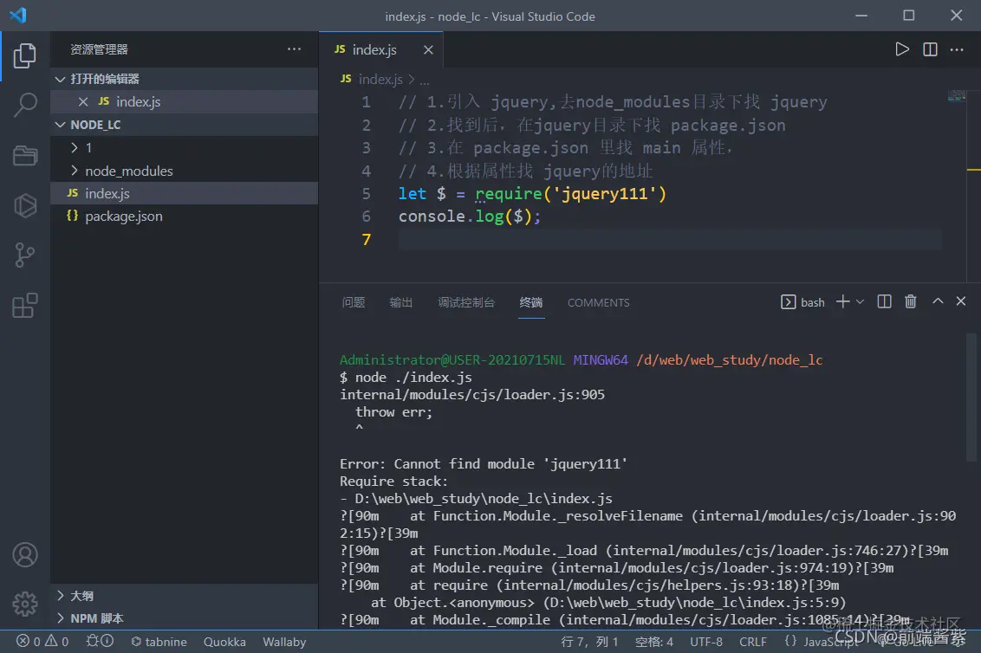Split the terminal pane
981x653 pixels.
coord(884,301)
